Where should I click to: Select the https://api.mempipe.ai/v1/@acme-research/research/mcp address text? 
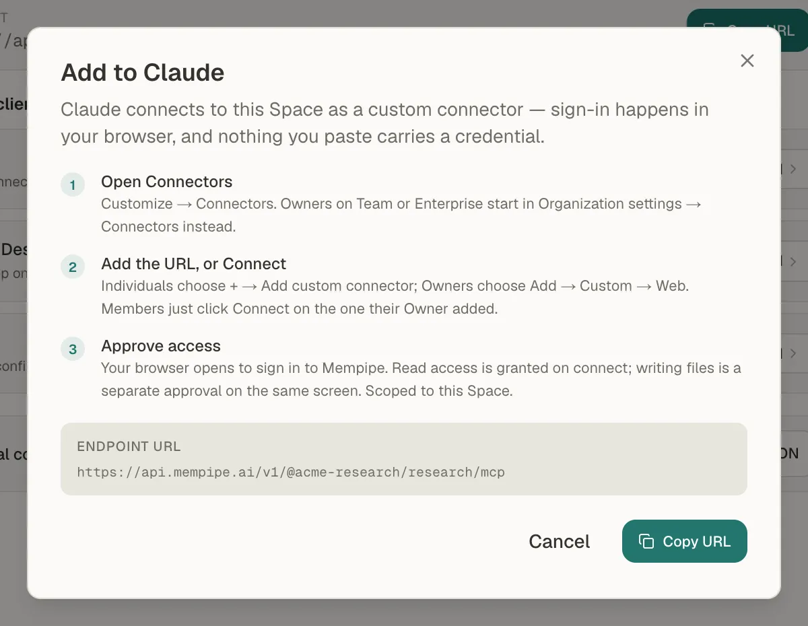pos(291,472)
